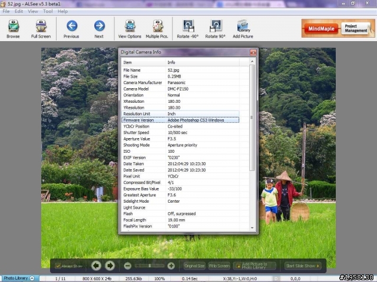Select the File Name row
Viewport: 377px width, 282px height.
click(x=180, y=70)
